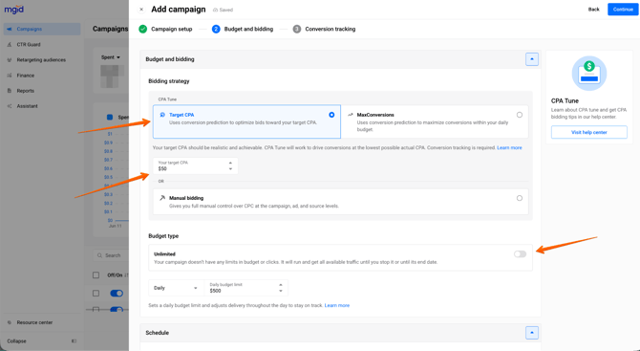Open Learn more about target CPA
640x351 pixels.
coord(509,147)
